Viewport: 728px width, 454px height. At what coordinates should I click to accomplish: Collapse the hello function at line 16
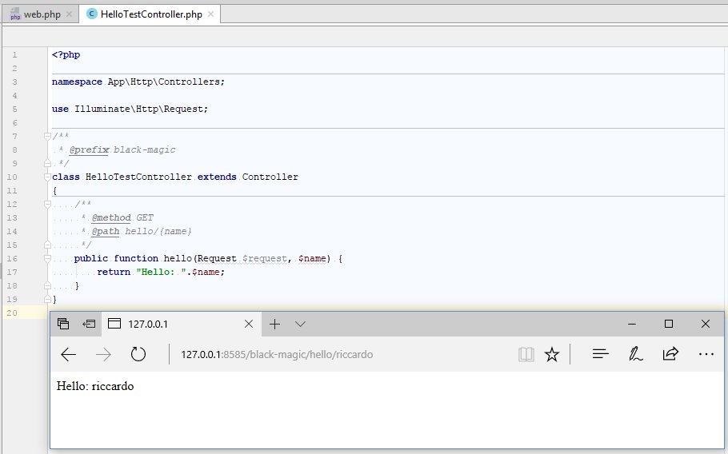pos(47,258)
